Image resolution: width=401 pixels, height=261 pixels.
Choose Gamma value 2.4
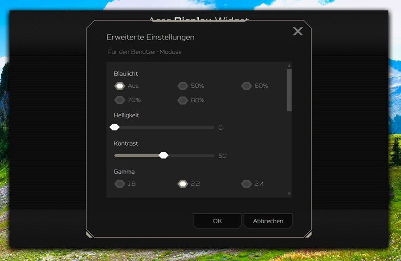tap(246, 184)
